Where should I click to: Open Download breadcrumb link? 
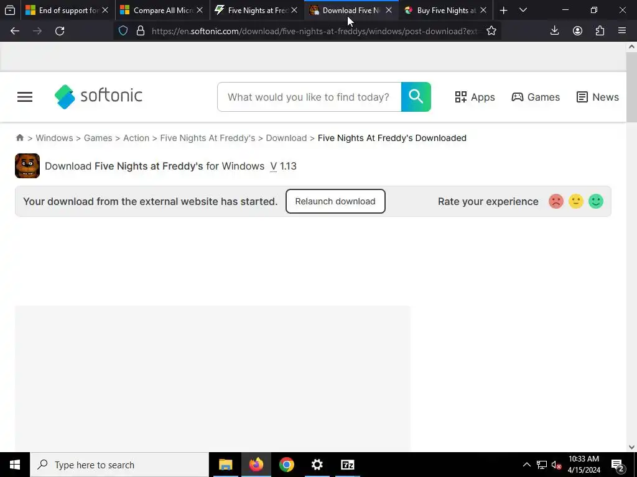(286, 138)
